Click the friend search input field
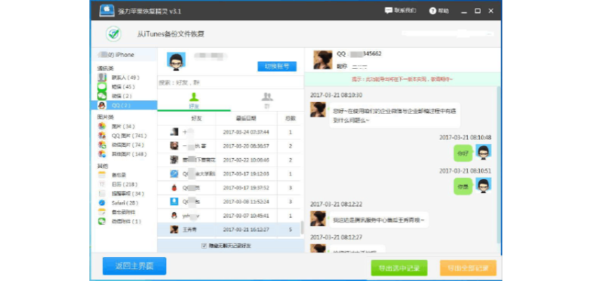591x281 pixels. point(230,82)
